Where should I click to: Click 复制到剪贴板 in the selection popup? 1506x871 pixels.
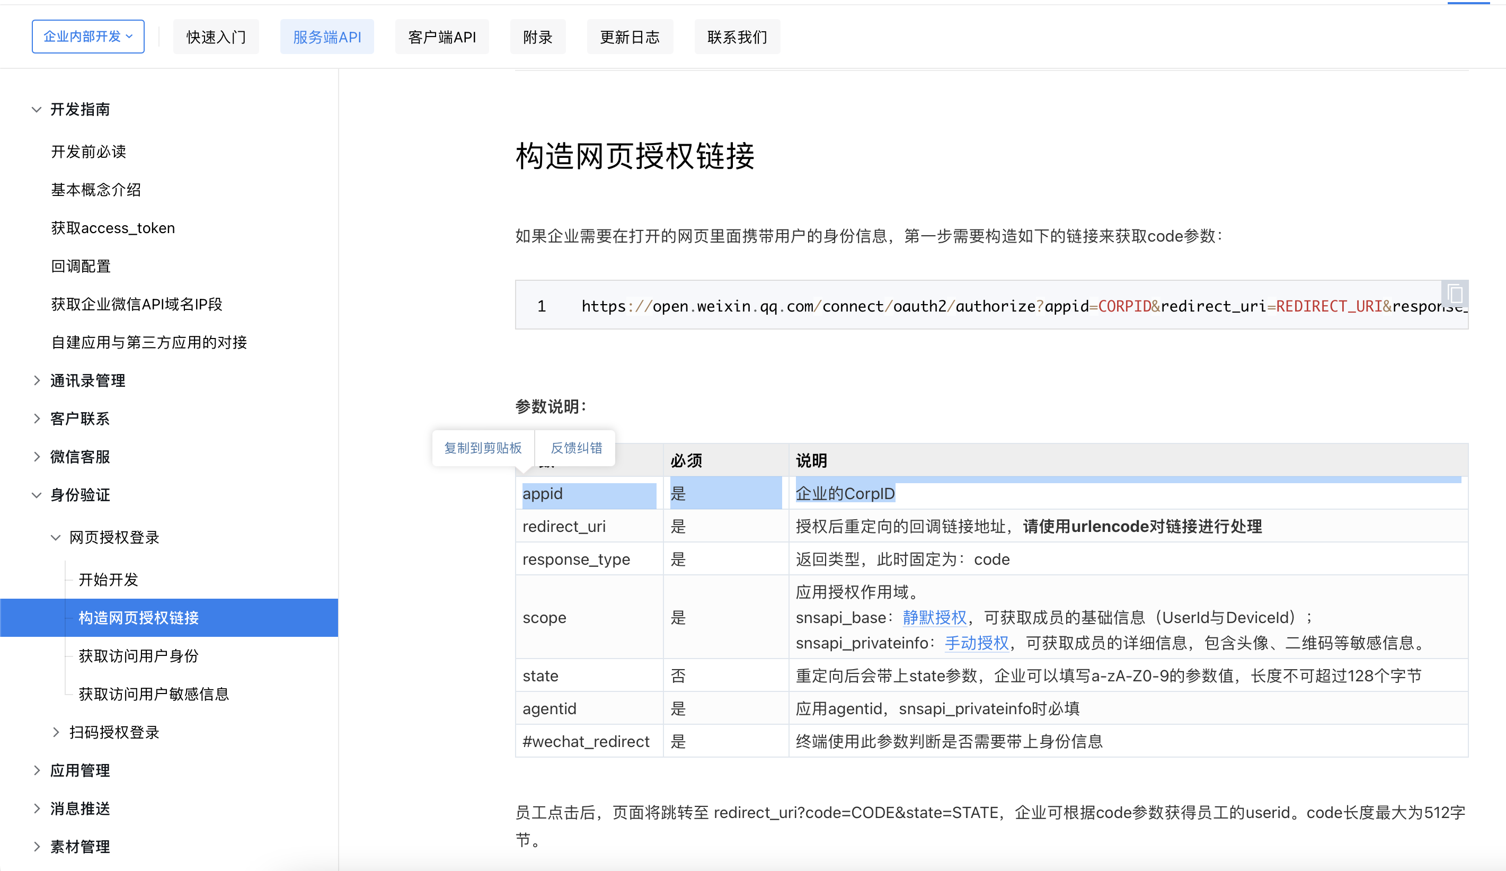(483, 448)
